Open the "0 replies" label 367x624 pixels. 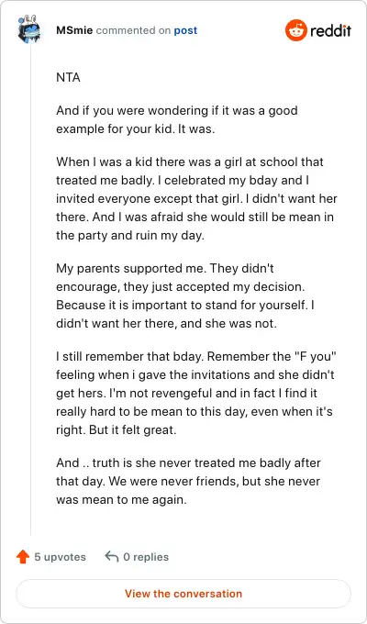(x=146, y=557)
